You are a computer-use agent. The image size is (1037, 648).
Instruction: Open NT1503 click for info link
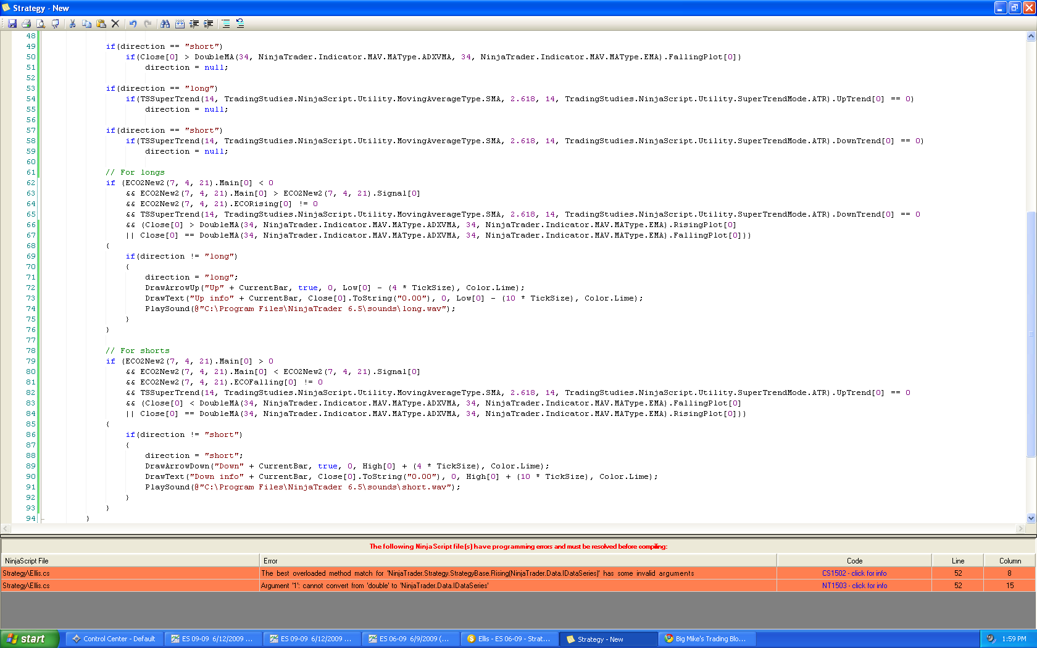click(854, 586)
